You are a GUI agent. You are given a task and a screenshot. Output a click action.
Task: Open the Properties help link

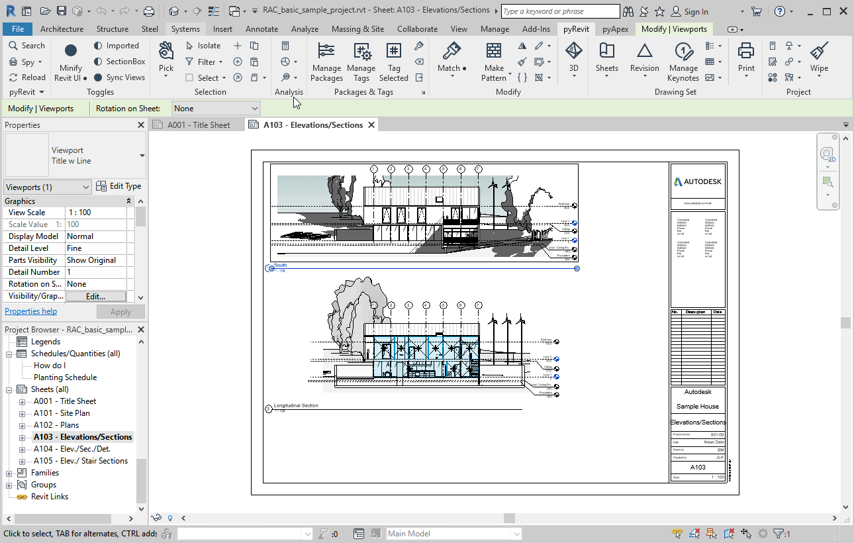click(30, 311)
